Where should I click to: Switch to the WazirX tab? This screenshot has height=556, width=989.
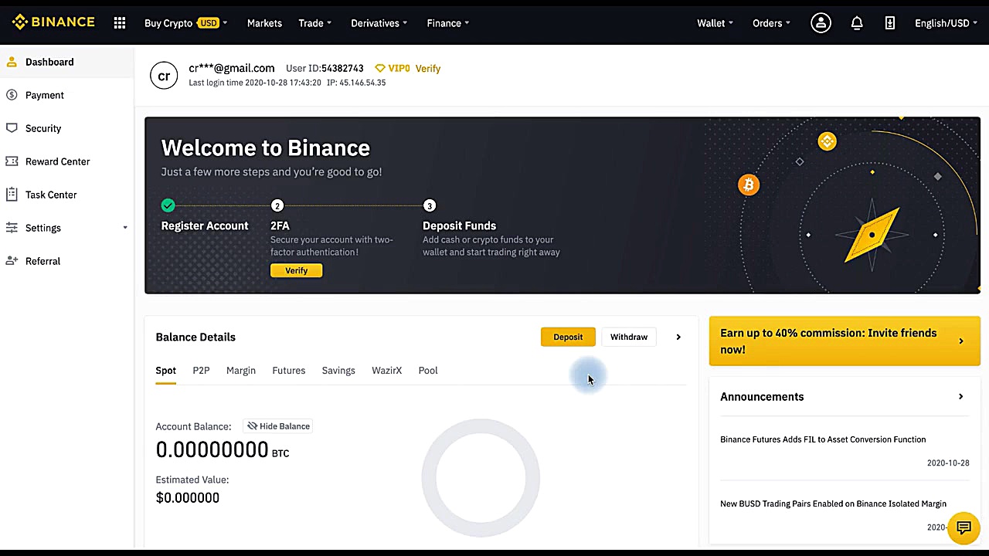(x=386, y=371)
